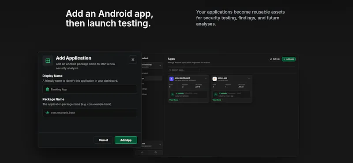Image resolution: width=353 pixels, height=163 pixels.
Task: Click the magnifier icon in Search apps
Action: (170, 70)
